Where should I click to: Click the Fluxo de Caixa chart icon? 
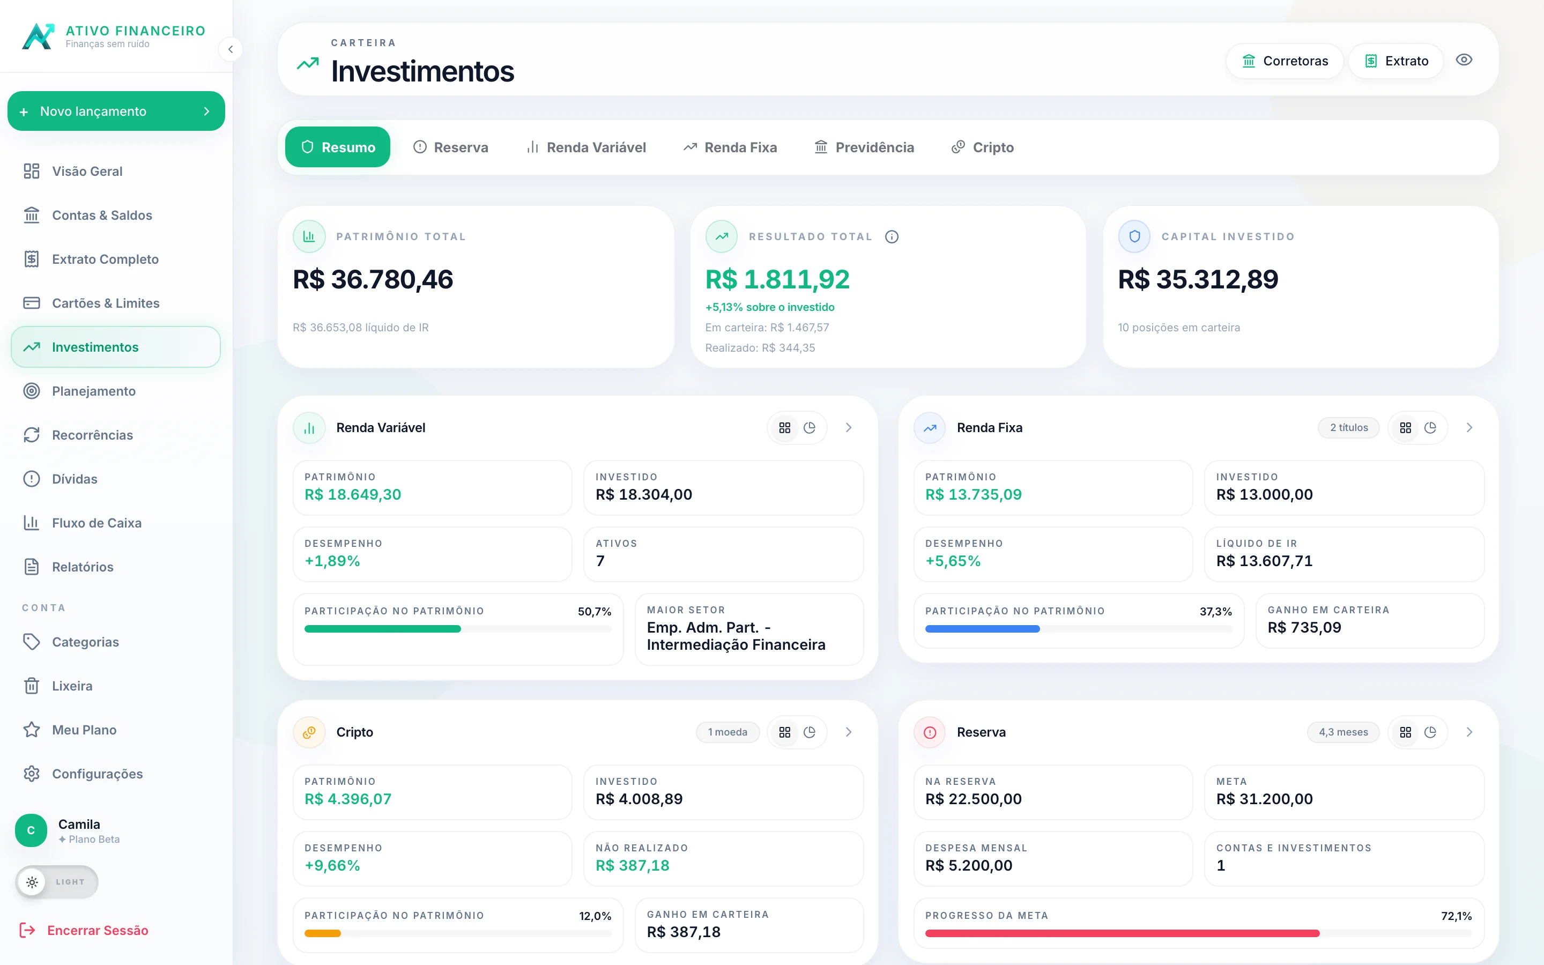[31, 523]
